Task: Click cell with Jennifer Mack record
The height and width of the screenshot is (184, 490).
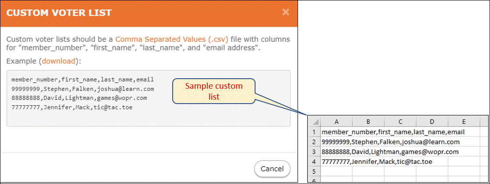Action: click(x=336, y=162)
